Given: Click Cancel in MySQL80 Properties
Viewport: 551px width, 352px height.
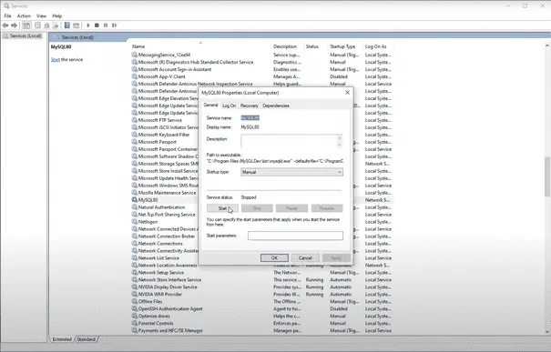Looking at the screenshot, I should [x=305, y=258].
